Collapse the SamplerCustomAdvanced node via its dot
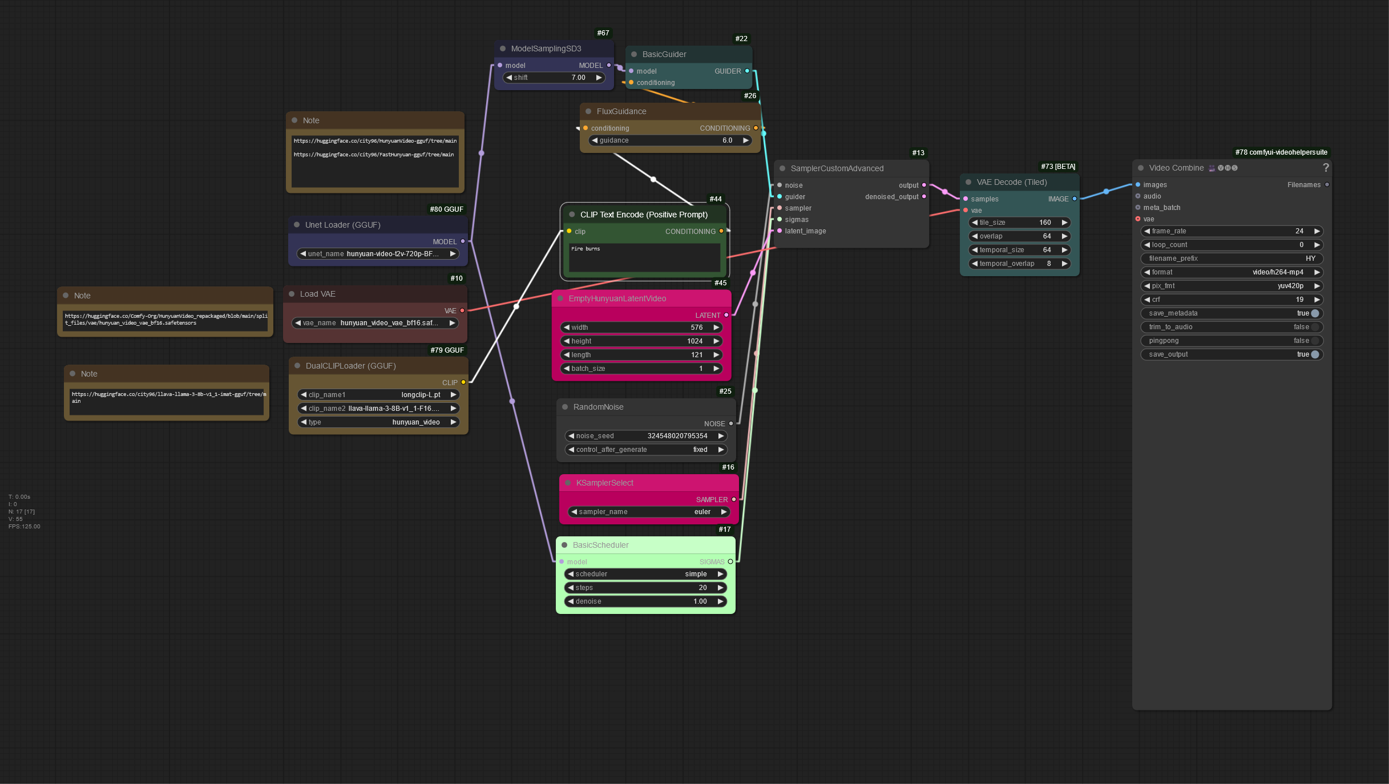 (x=782, y=168)
